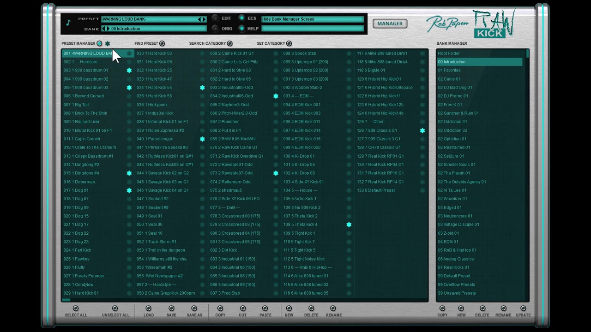Step to previous preset with left arrow
Viewport: 591px width, 332px height.
[200, 19]
